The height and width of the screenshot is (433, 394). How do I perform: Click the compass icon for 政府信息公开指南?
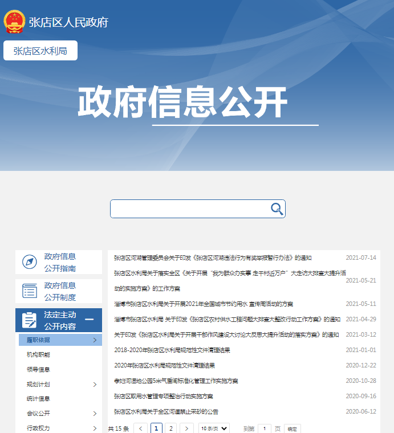point(30,262)
